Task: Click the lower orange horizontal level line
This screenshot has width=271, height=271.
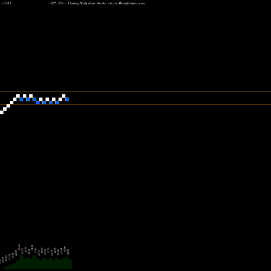Action: pos(135,105)
